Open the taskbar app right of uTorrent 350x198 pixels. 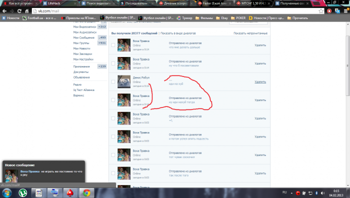pyautogui.click(x=38, y=192)
